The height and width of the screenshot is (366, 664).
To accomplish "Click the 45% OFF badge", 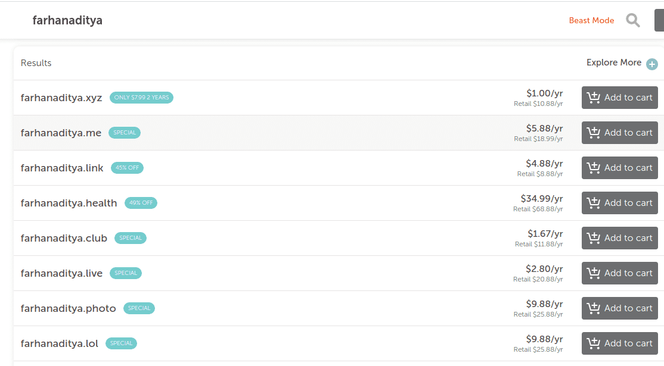I will click(x=127, y=168).
